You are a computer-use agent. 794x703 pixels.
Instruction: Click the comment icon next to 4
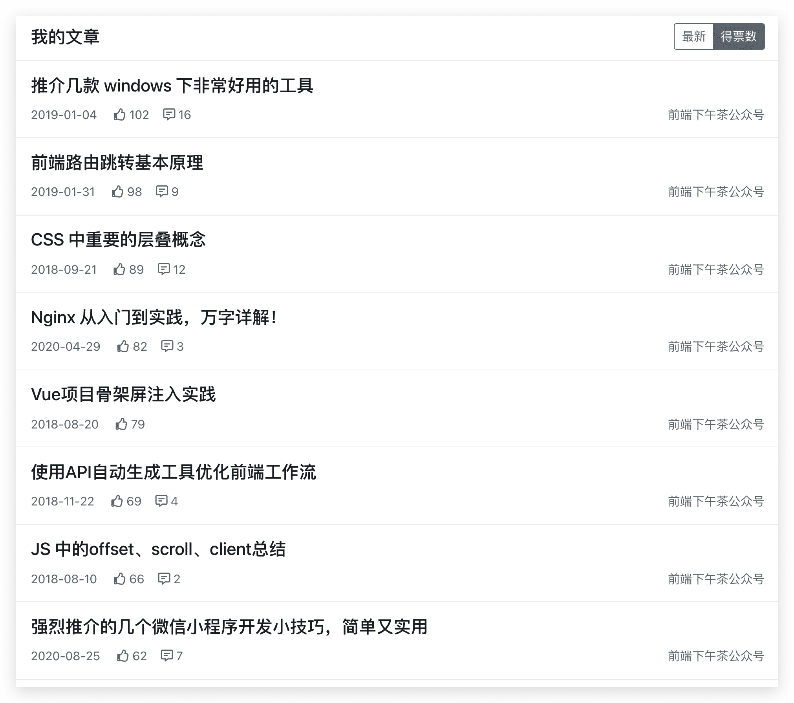click(161, 501)
